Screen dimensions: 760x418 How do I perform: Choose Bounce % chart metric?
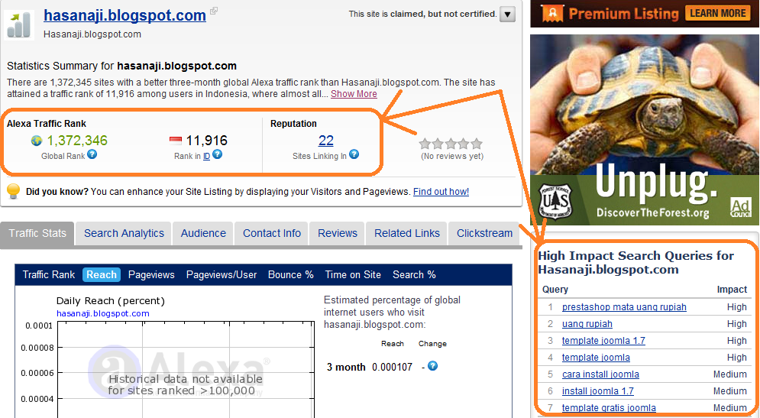(291, 275)
